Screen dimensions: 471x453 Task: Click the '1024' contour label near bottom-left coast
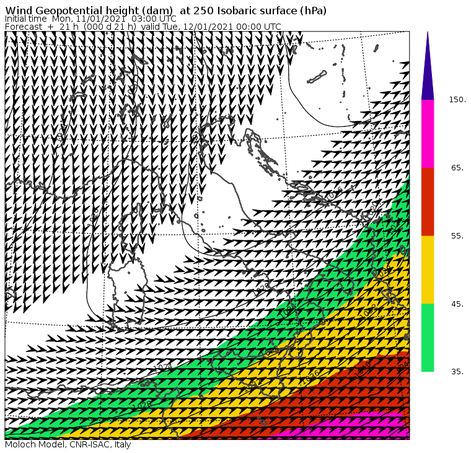coord(162,367)
